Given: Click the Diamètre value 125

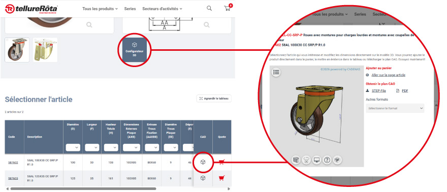Looking at the screenshot, I should 73,178.
